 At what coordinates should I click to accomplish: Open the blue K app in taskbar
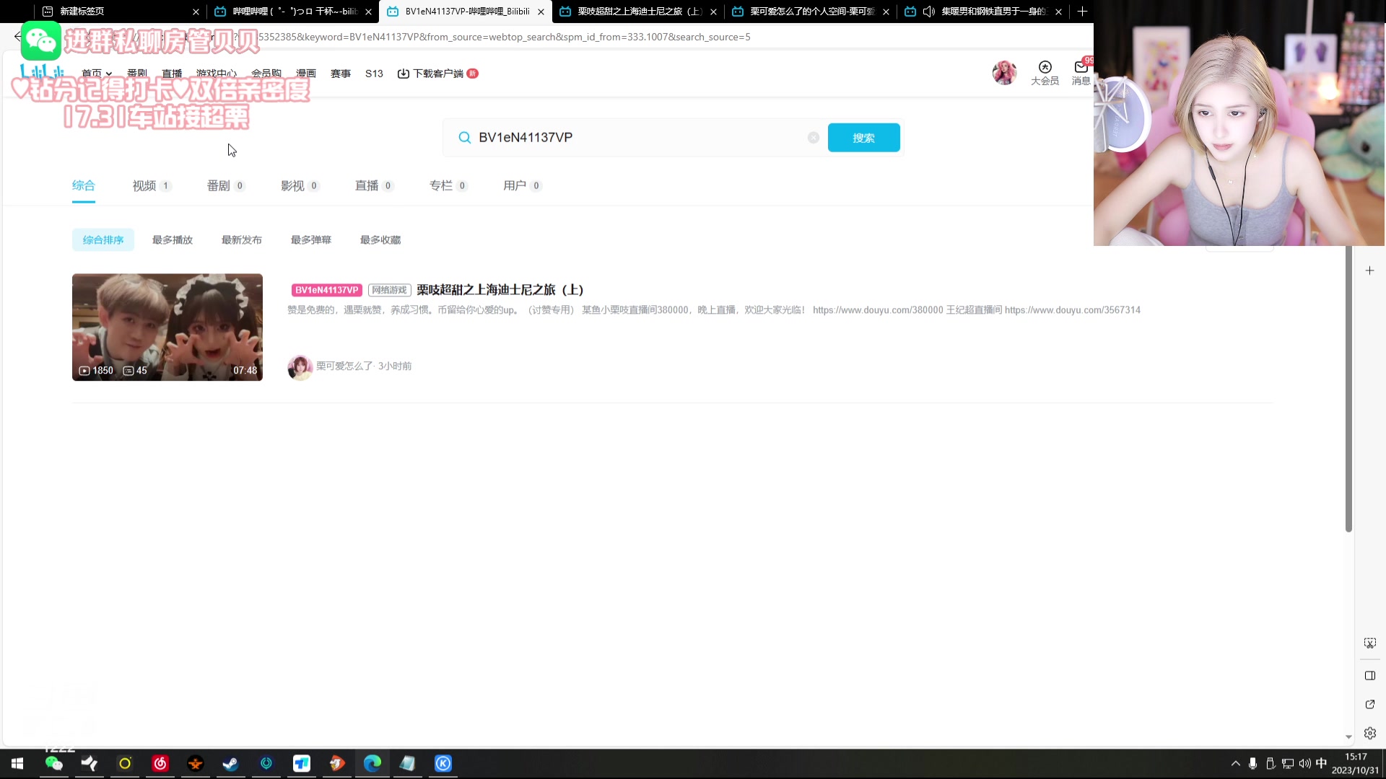[443, 763]
